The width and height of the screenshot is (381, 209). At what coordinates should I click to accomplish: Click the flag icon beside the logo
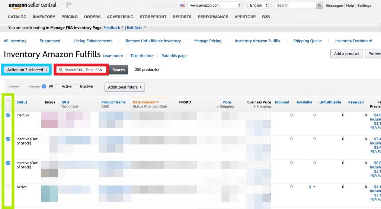(69, 5)
